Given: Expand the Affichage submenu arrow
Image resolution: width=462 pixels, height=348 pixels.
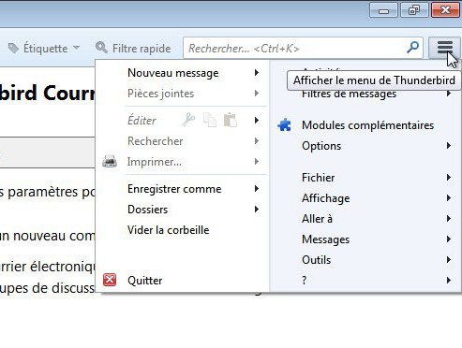Looking at the screenshot, I should (x=449, y=198).
